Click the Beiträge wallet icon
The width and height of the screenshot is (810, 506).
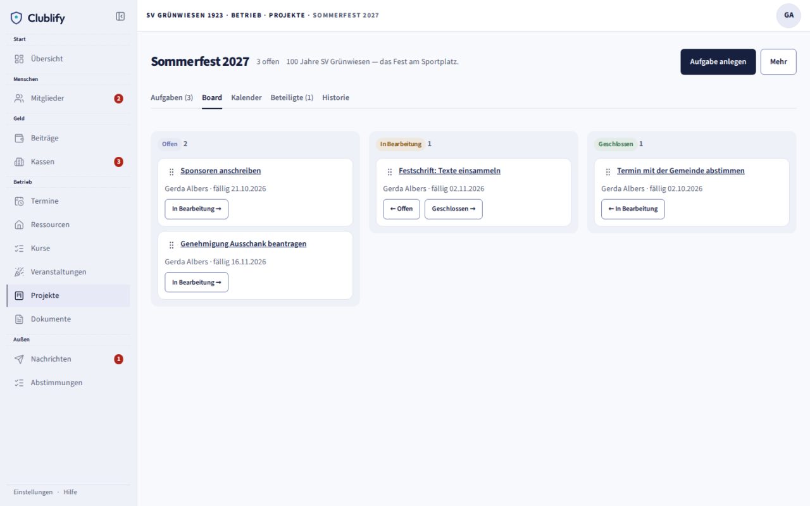(x=19, y=138)
